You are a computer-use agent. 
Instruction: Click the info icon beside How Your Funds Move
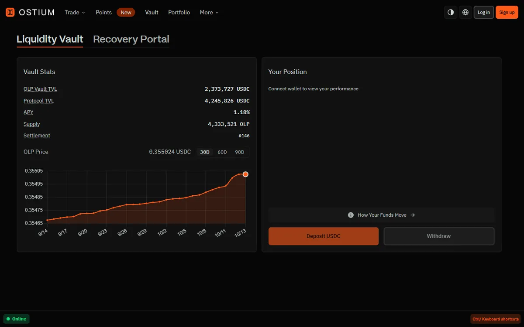coord(351,215)
